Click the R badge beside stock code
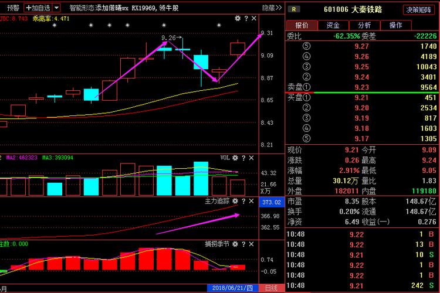The height and width of the screenshot is (293, 440). [x=293, y=9]
